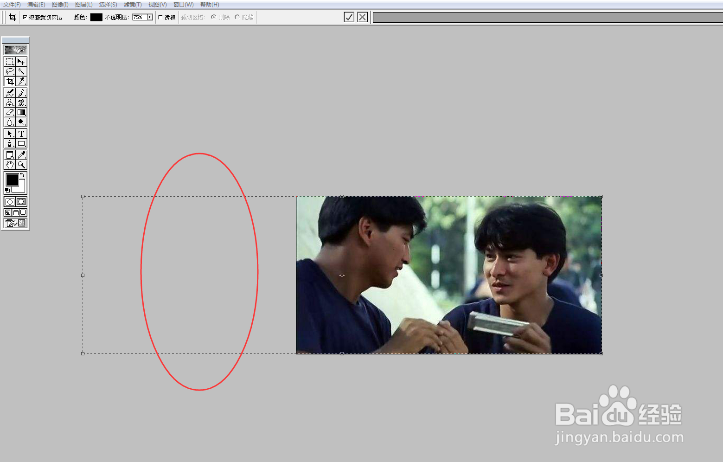Select the Eraser tool
This screenshot has height=462, width=723.
coord(10,112)
